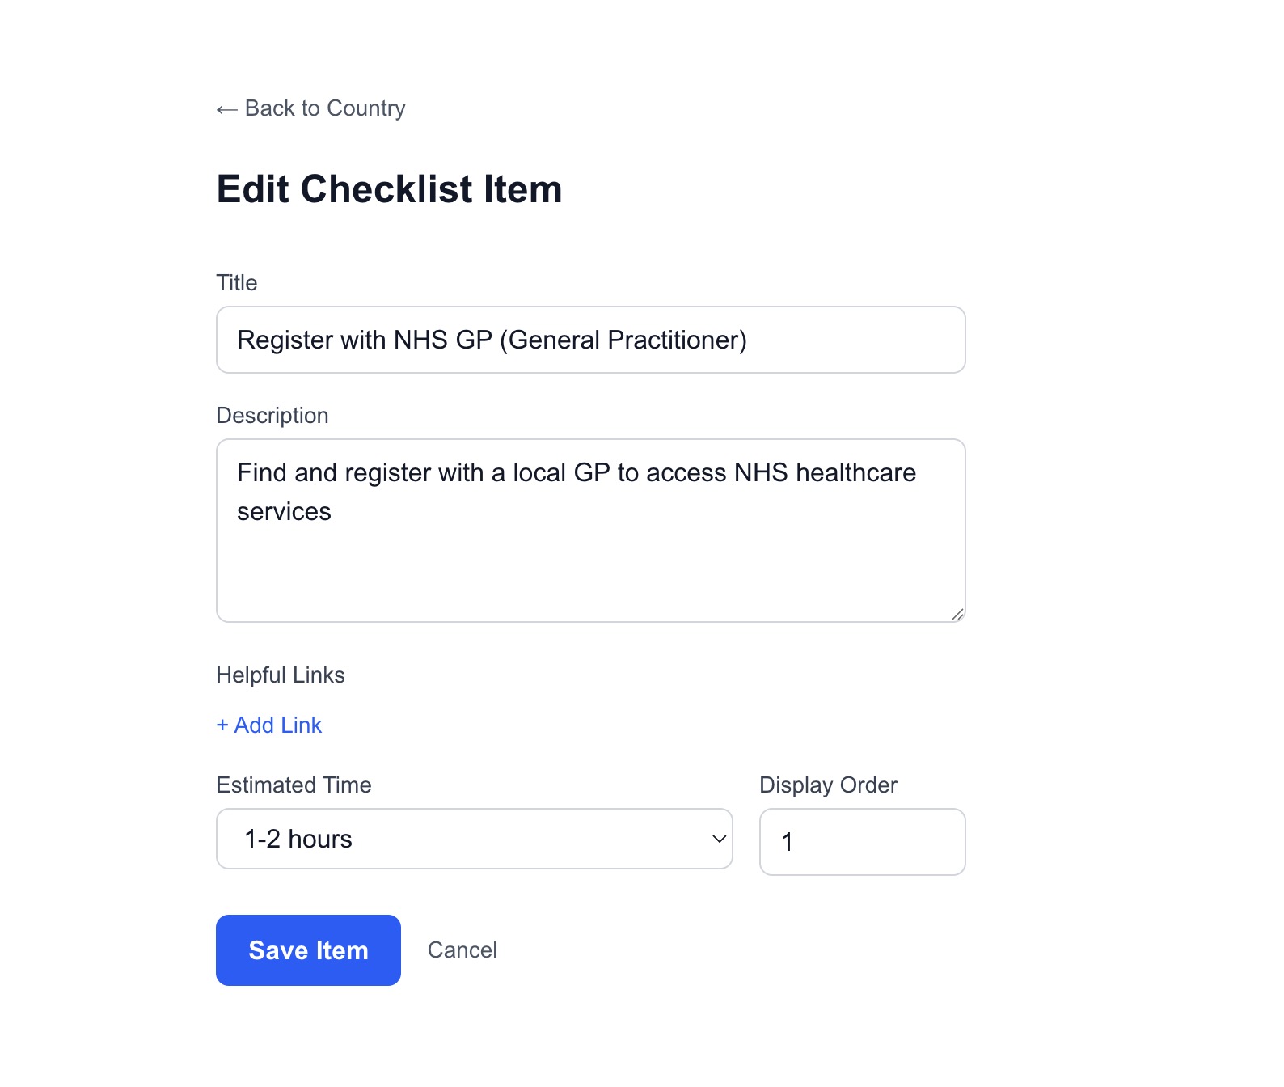Click the healthcare services description text
This screenshot has width=1284, height=1087.
[x=576, y=491]
